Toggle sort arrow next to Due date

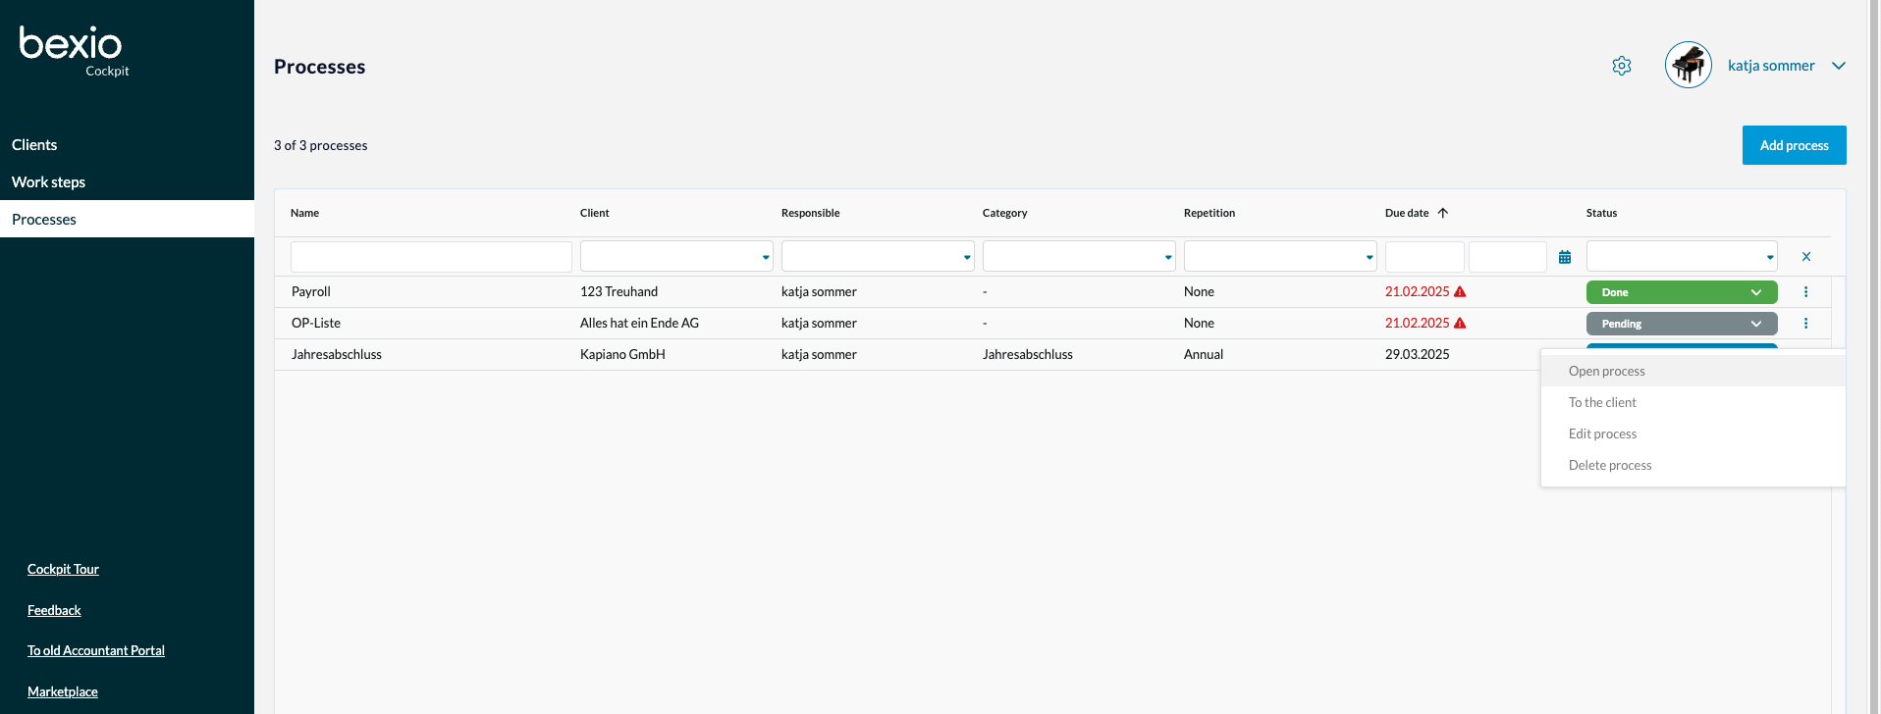[x=1443, y=213]
